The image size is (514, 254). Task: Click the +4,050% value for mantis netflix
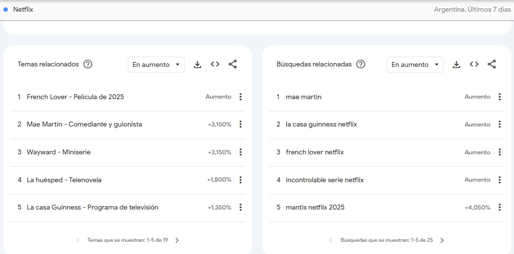[x=477, y=208]
